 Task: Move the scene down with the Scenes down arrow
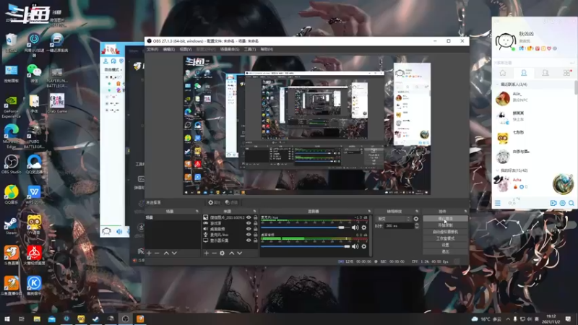[174, 253]
